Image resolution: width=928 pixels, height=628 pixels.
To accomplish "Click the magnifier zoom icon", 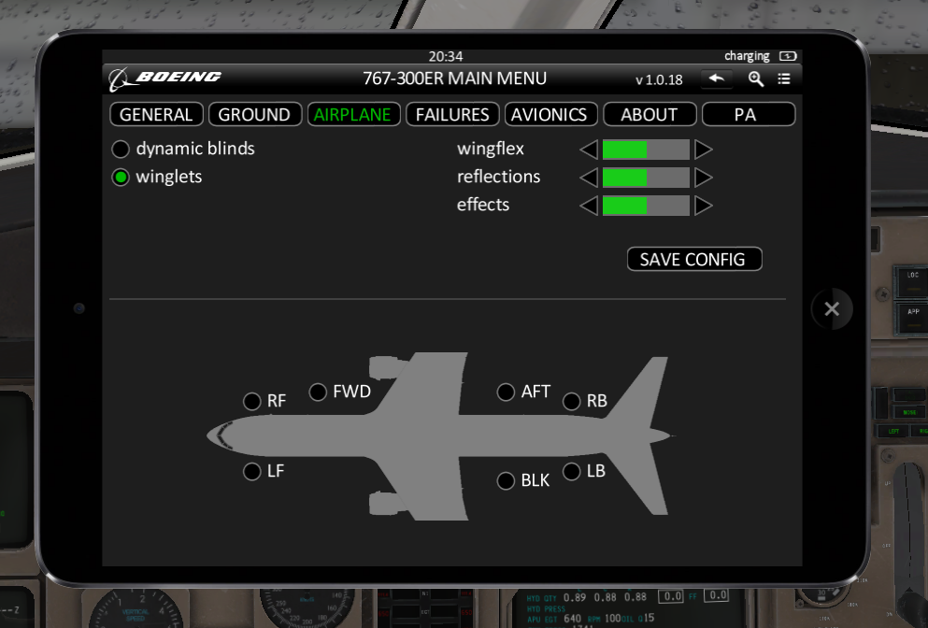I will (x=755, y=79).
